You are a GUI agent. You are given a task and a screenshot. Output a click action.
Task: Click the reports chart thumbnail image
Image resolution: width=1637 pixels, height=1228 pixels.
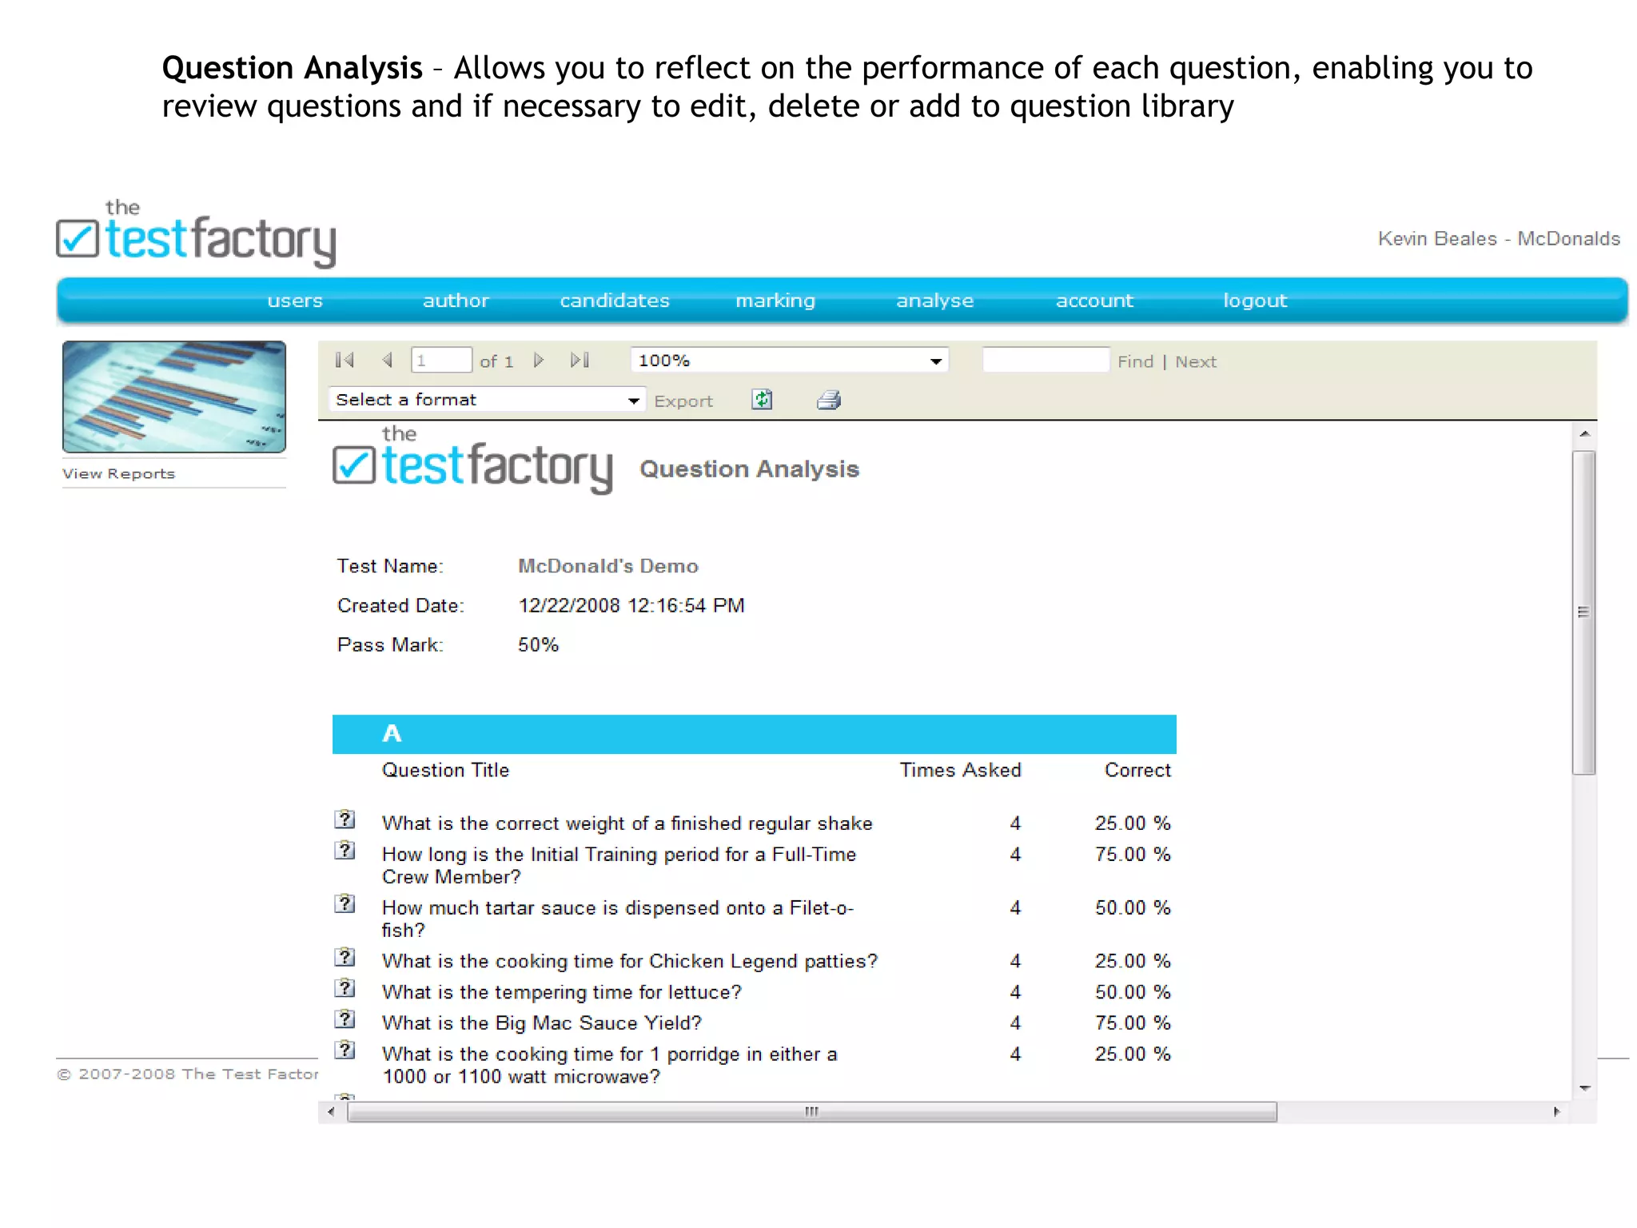coord(174,397)
